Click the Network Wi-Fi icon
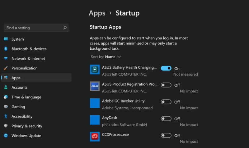The height and width of the screenshot is (148, 249). tap(6, 58)
